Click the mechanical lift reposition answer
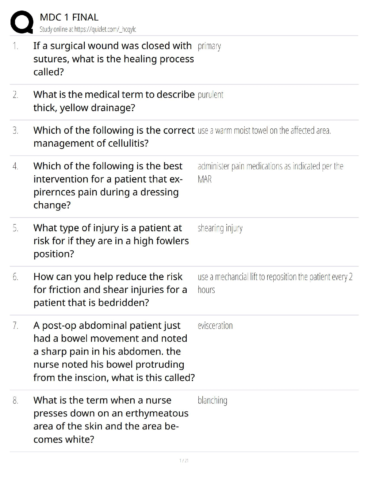 275,283
